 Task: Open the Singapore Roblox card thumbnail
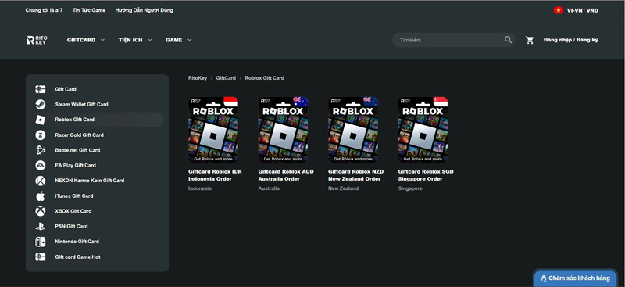click(x=423, y=129)
